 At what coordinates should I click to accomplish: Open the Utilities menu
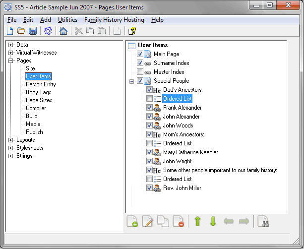67,20
